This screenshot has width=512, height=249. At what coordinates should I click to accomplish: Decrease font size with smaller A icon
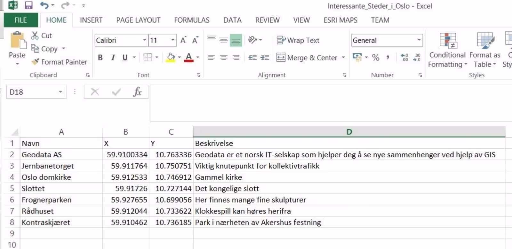tap(195, 40)
